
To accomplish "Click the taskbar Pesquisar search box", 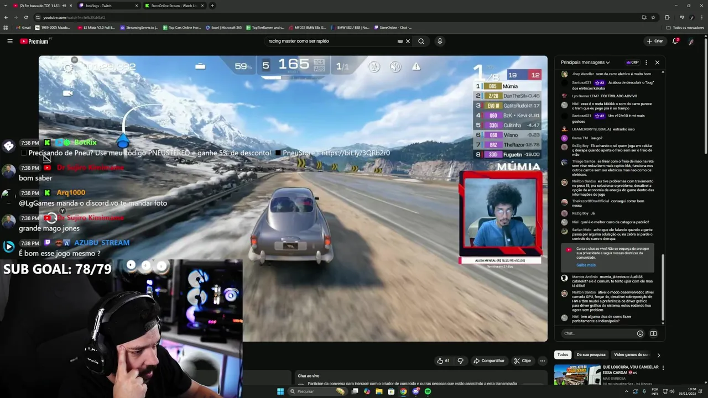I will coord(317,391).
